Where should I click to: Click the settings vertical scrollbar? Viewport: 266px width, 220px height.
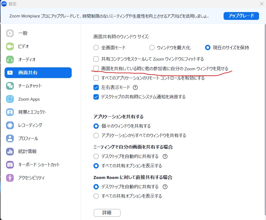pos(265,120)
